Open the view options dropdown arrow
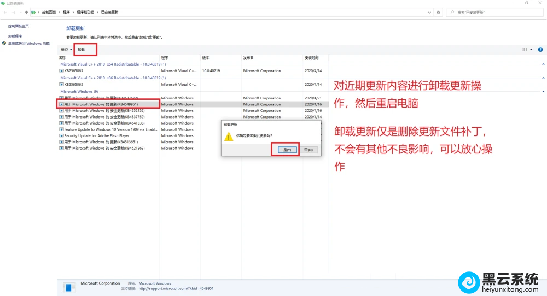Screen dimensions: 547x296 tap(531, 50)
